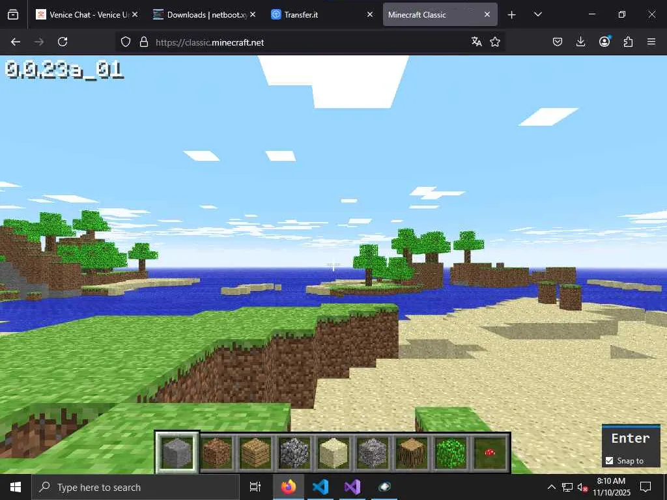Reload the Minecraft Classic page

coord(63,42)
